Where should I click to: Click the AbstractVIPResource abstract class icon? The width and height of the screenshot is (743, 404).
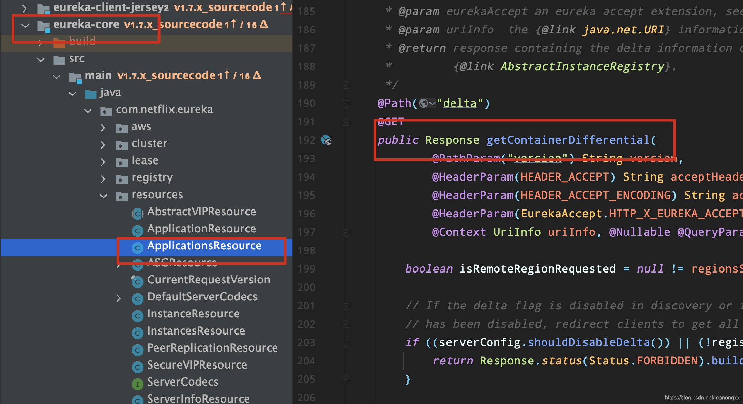(137, 214)
